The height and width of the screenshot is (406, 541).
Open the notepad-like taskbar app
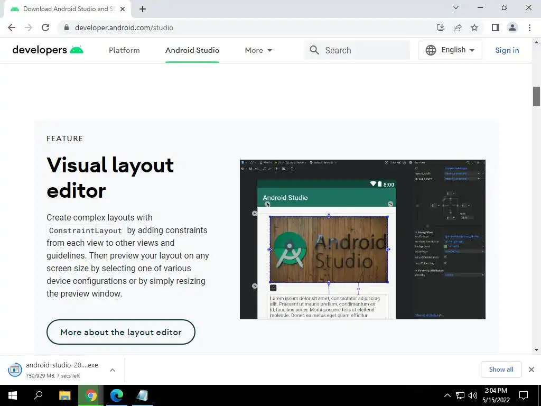pyautogui.click(x=142, y=395)
